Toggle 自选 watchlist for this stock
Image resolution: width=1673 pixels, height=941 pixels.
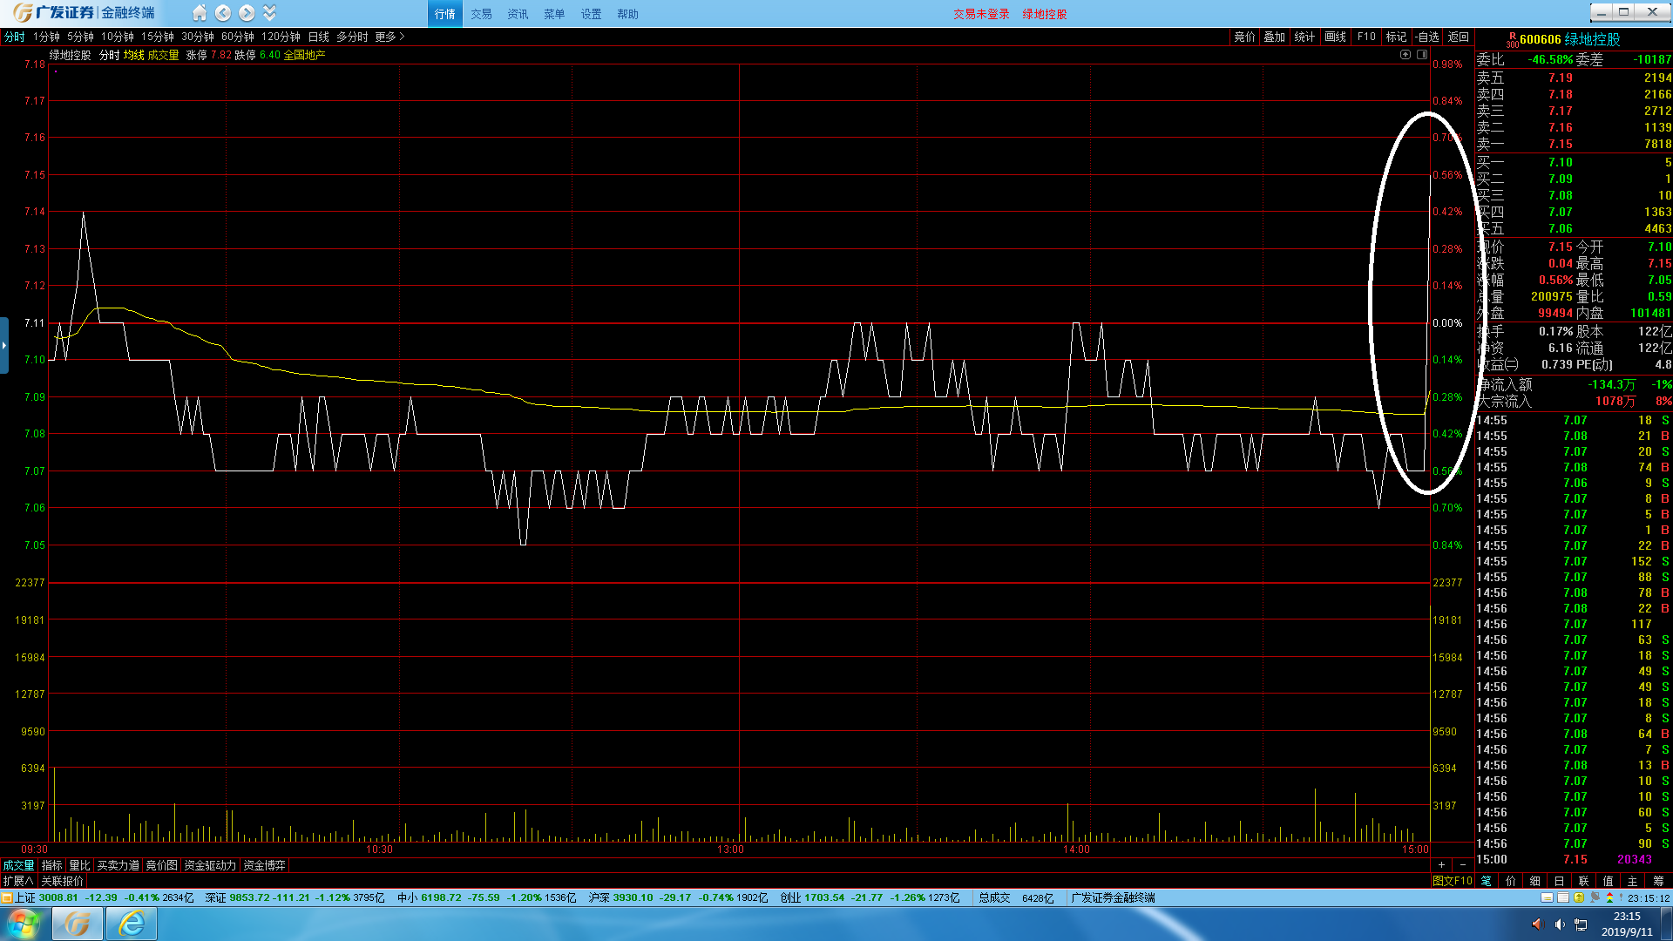click(x=1427, y=37)
